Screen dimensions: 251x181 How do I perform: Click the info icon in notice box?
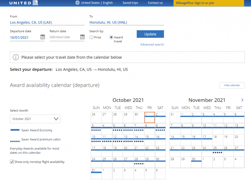click(x=16, y=57)
